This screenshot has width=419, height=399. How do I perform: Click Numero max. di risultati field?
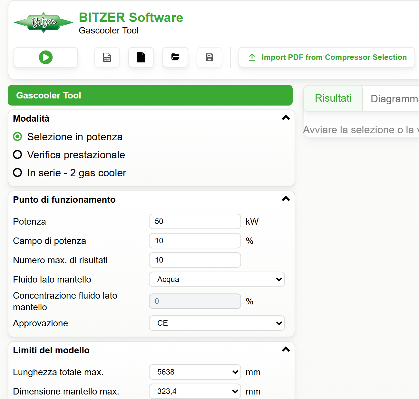[x=195, y=260]
